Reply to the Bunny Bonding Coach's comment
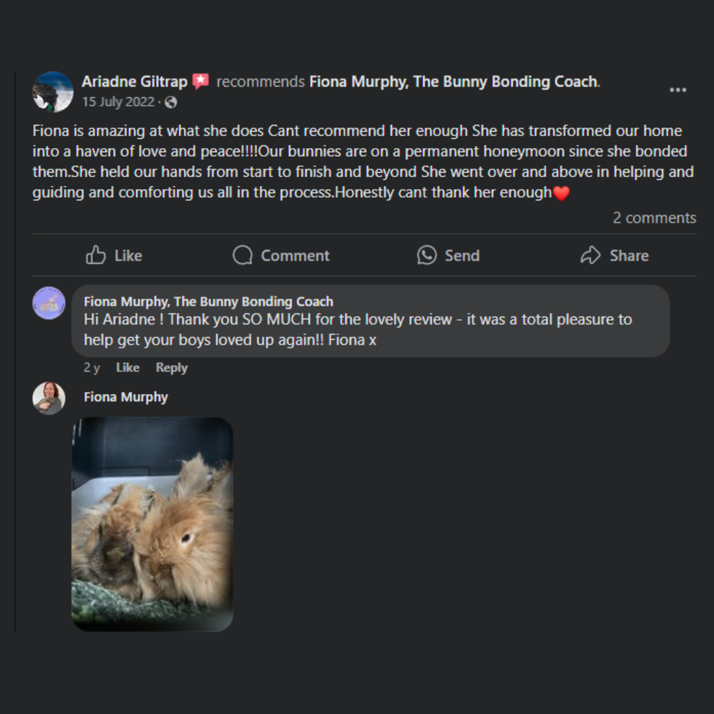The image size is (714, 714). 171,368
